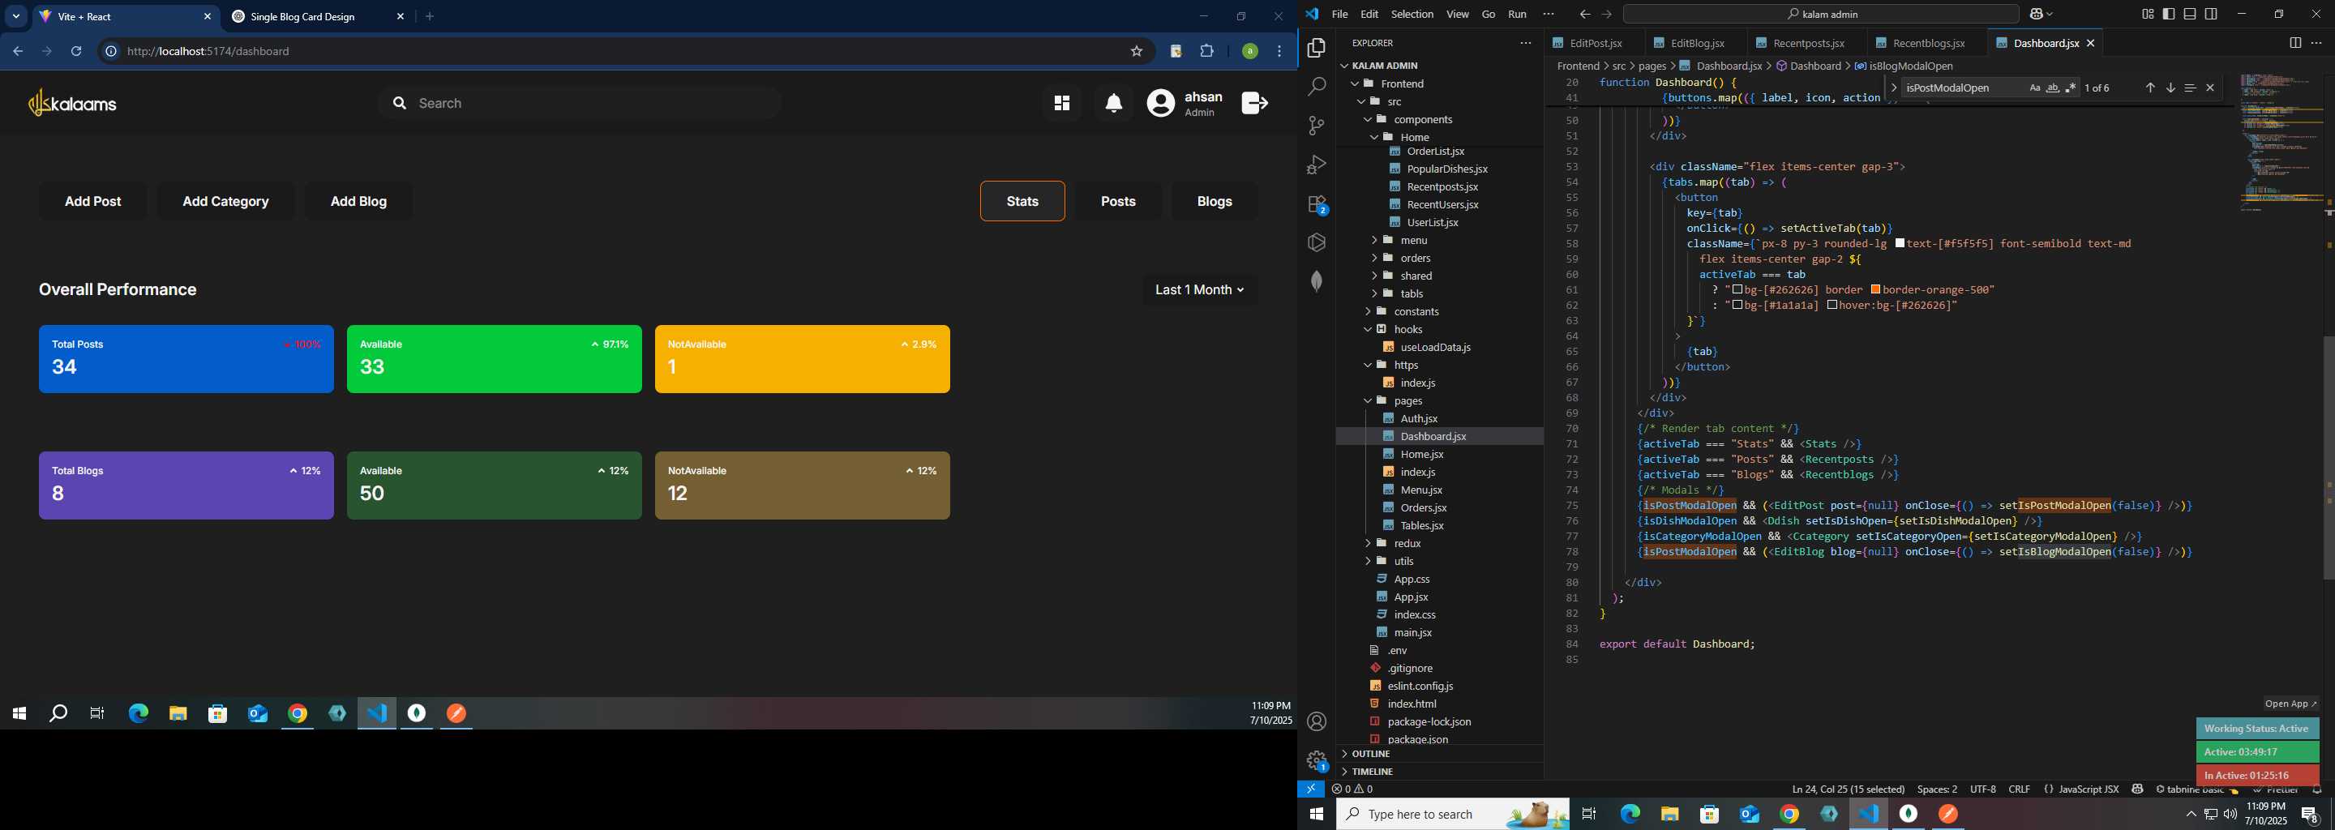The height and width of the screenshot is (830, 2335).
Task: Click the logout icon next to ahsan Admin
Action: 1254,103
